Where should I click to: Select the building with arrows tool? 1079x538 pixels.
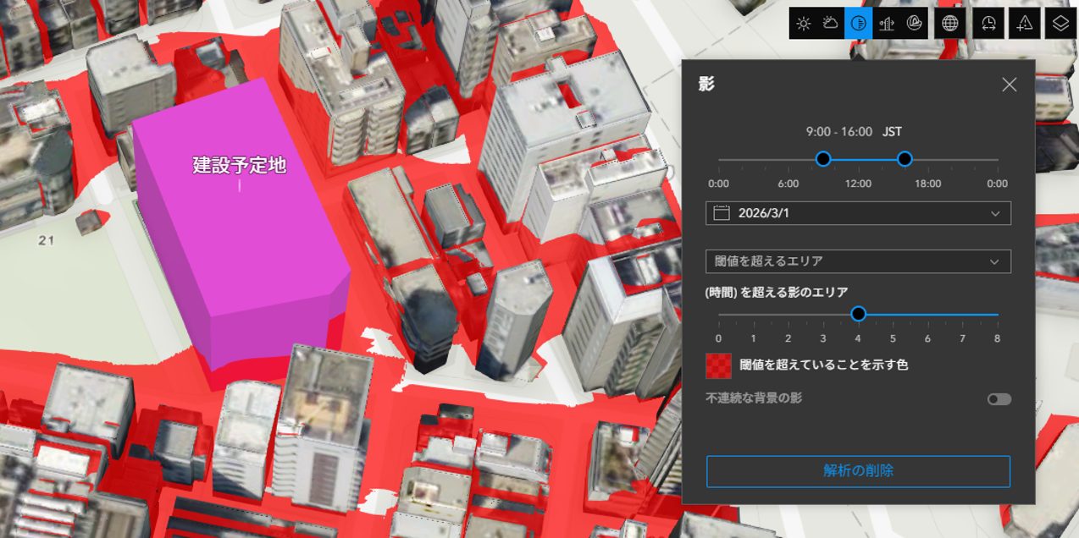tap(886, 24)
